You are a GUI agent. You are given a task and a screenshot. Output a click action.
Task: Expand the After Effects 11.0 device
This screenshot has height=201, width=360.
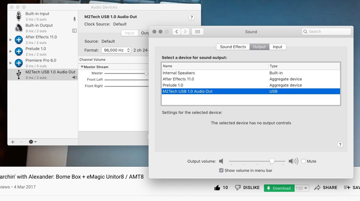click(x=11, y=40)
